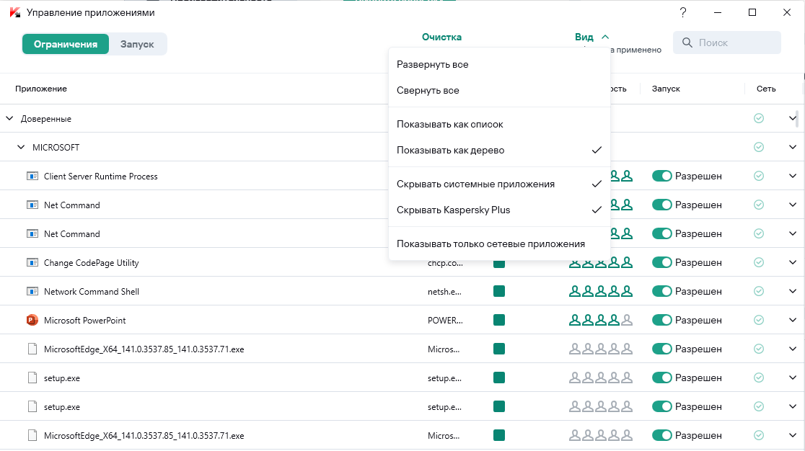Collapse the Доверенные group
Image resolution: width=805 pixels, height=451 pixels.
(9, 119)
